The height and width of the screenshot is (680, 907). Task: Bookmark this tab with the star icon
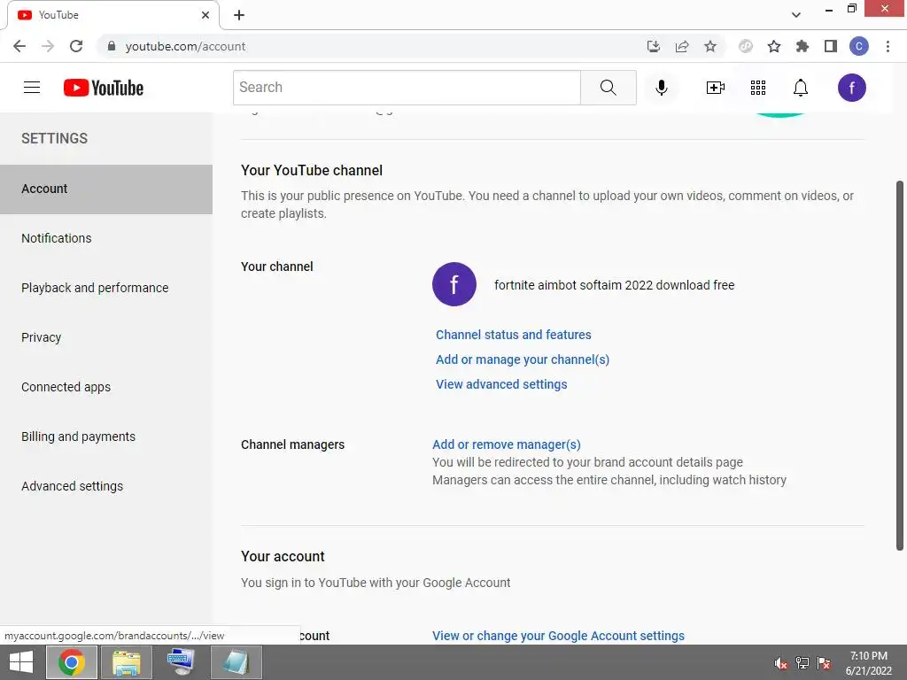point(710,46)
